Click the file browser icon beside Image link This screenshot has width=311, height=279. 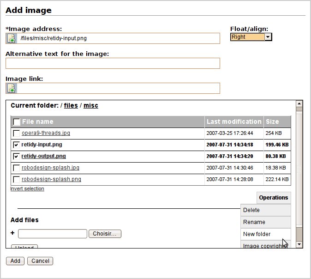coord(12,88)
